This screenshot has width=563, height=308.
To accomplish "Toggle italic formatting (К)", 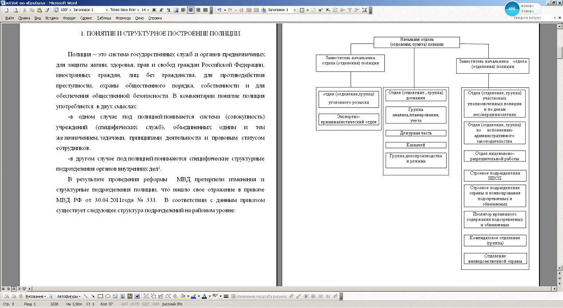I will pyautogui.click(x=161, y=10).
